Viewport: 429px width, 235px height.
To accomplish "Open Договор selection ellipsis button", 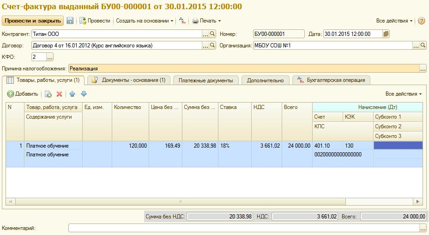I will [205, 46].
